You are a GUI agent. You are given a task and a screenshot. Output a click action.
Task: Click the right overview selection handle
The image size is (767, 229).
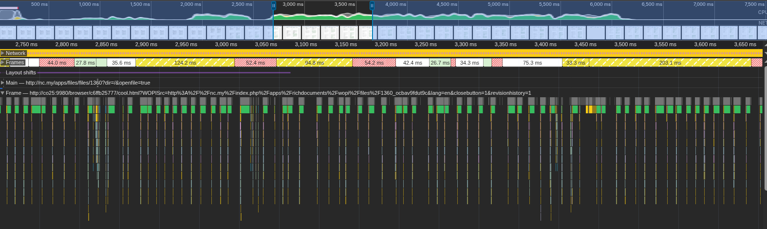pos(372,6)
